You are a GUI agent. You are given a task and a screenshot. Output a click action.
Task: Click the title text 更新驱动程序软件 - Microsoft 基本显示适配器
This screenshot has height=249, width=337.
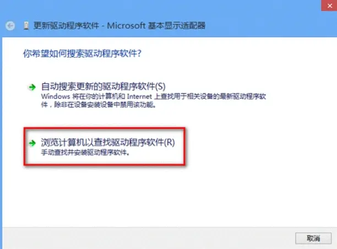click(119, 25)
